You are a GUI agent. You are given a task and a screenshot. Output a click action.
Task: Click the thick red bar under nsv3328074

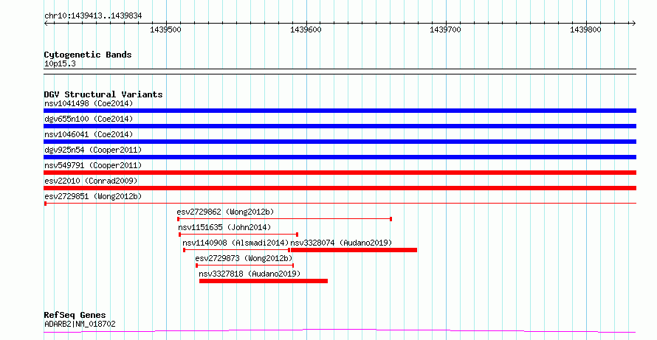[354, 250]
